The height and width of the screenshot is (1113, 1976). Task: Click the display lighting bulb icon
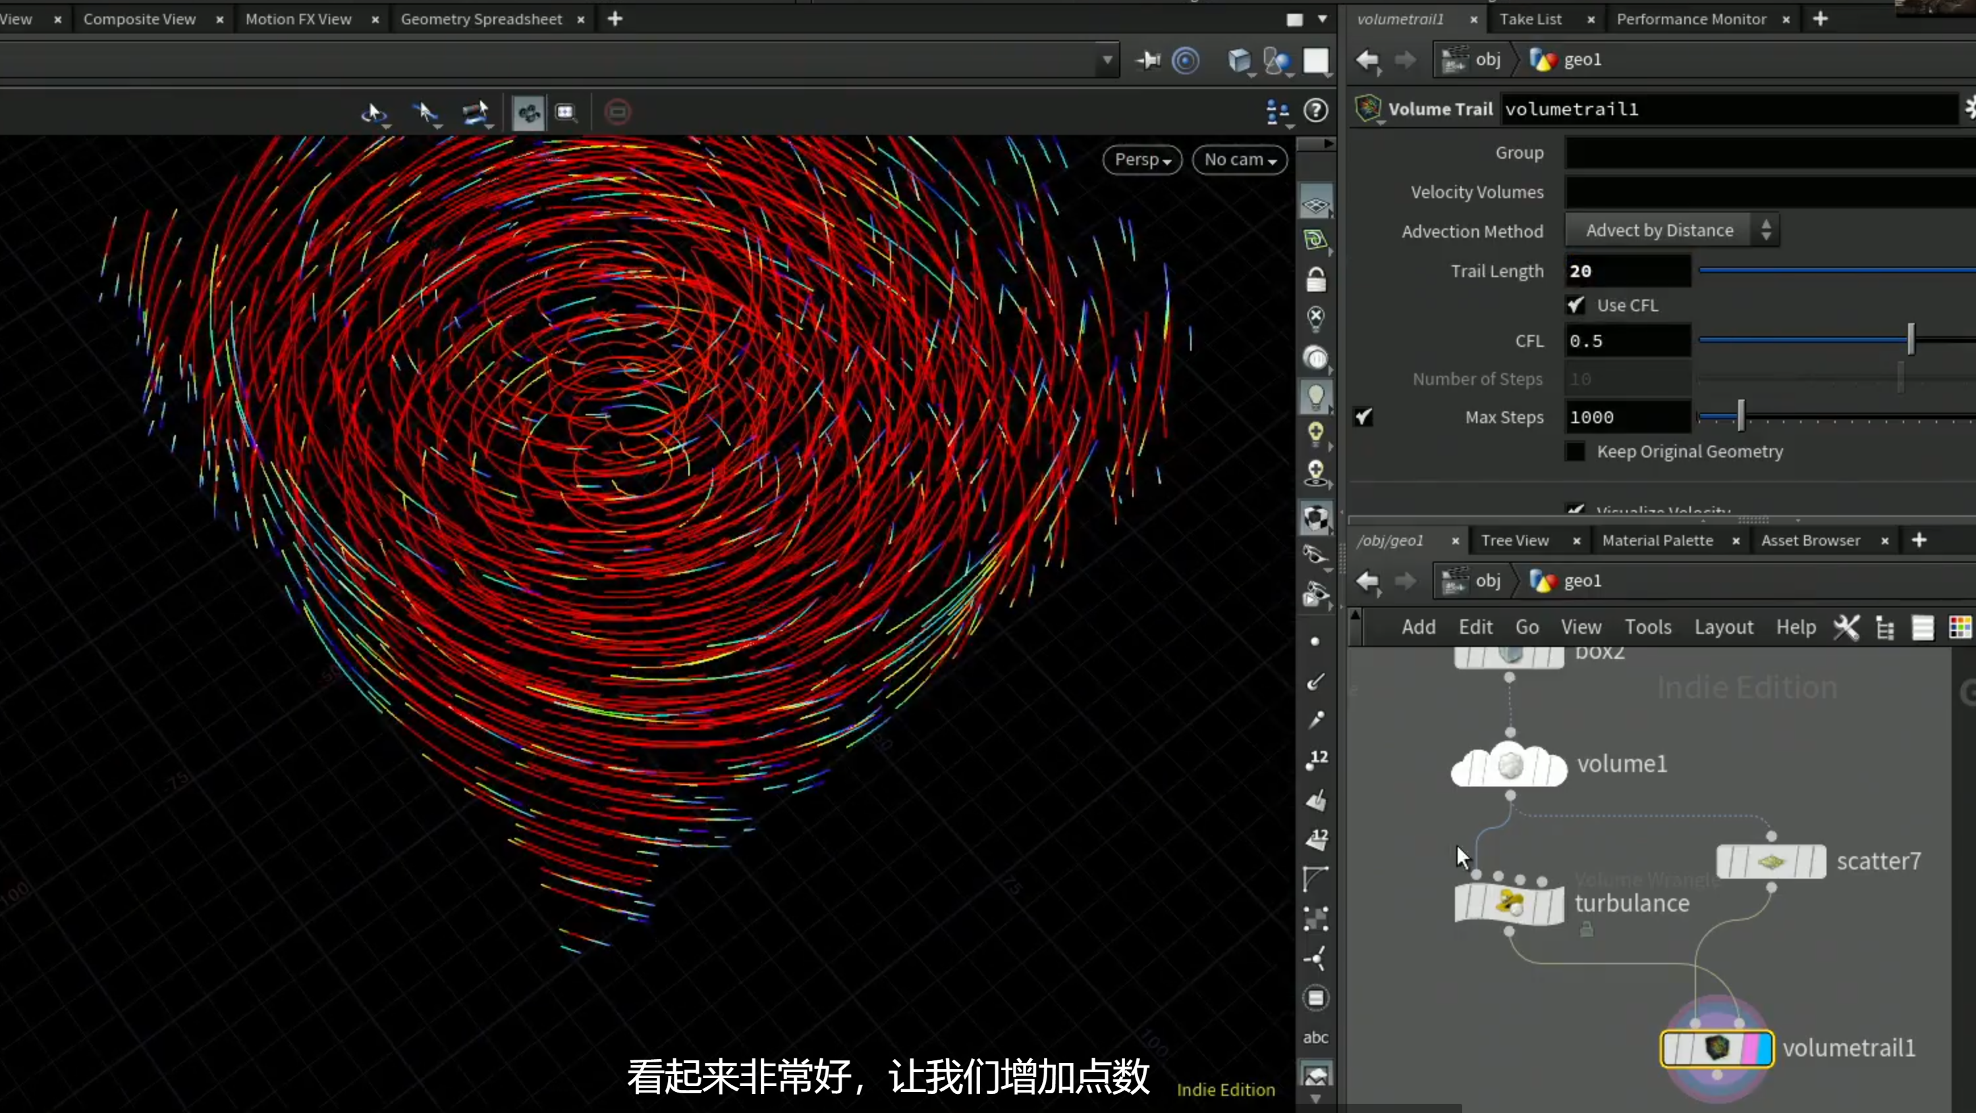coord(1315,397)
